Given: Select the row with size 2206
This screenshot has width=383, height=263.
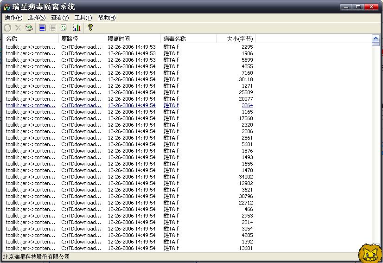Looking at the screenshot, I should [x=129, y=131].
